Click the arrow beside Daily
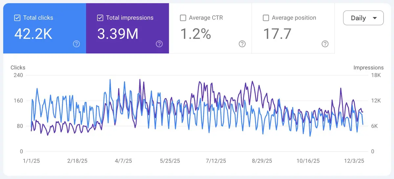 [375, 18]
